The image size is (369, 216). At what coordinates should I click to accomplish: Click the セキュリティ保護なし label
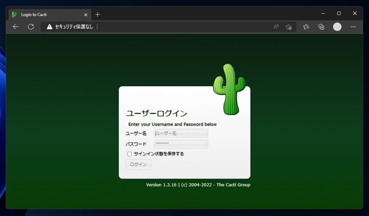(74, 27)
